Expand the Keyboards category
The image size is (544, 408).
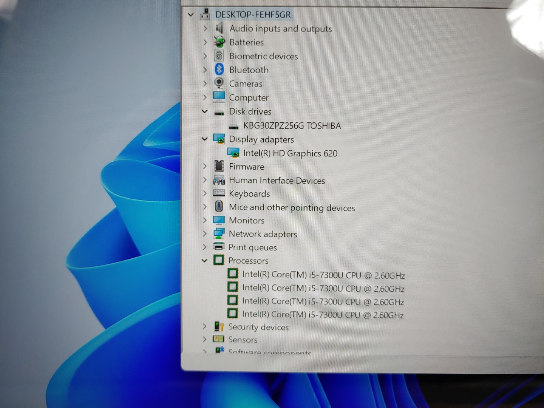pyautogui.click(x=205, y=193)
